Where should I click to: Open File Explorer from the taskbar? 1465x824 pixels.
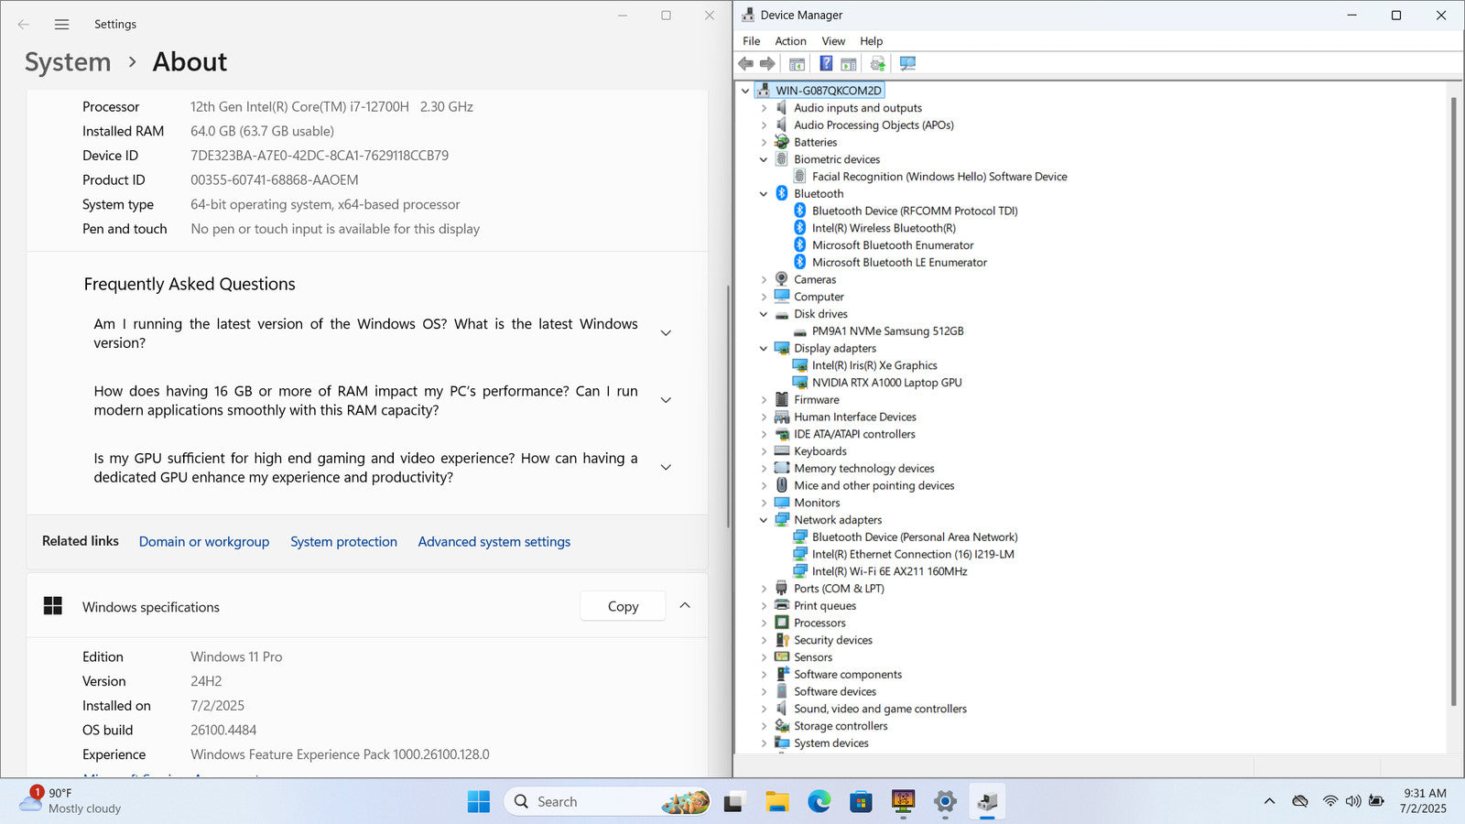tap(777, 802)
